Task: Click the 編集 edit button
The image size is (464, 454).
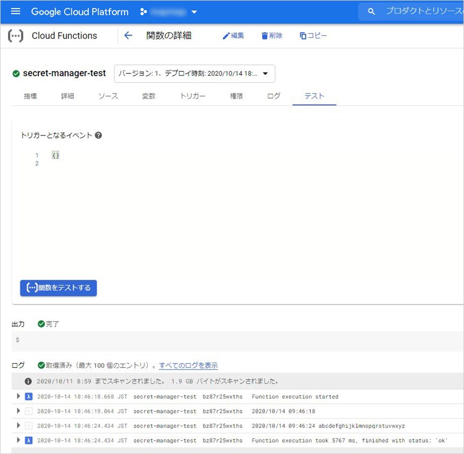Action: pyautogui.click(x=233, y=36)
